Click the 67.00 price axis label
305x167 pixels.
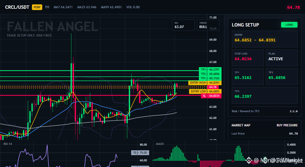pyautogui.click(x=213, y=62)
